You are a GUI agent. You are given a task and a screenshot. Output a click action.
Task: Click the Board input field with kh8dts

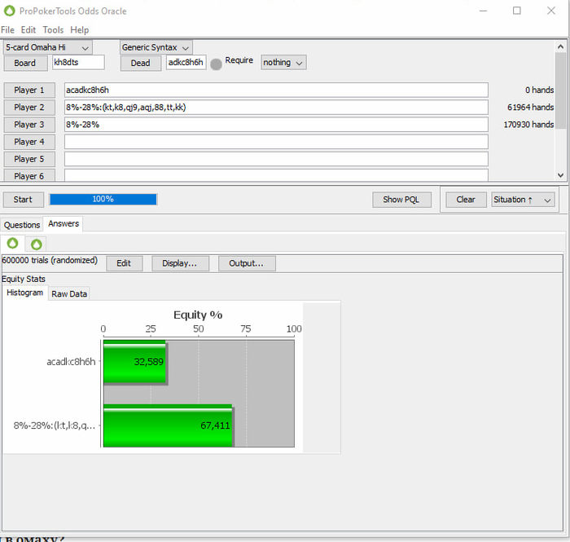point(78,63)
